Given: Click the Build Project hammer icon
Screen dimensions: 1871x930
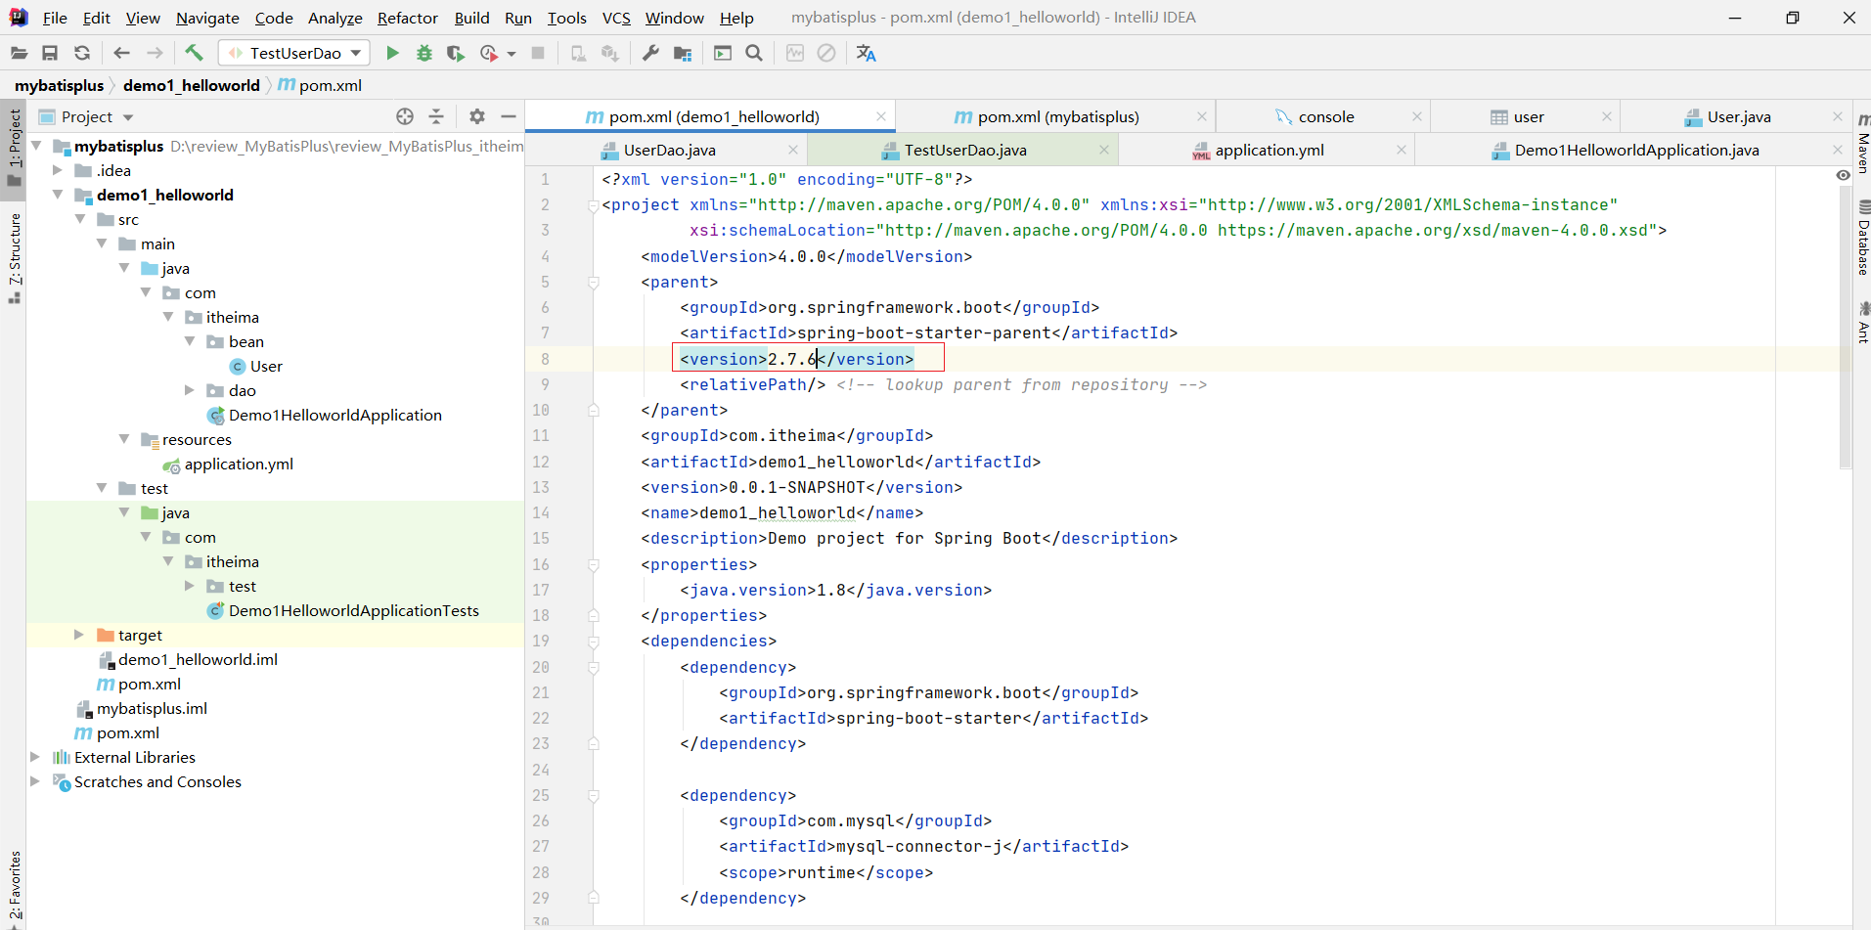Looking at the screenshot, I should point(194,53).
